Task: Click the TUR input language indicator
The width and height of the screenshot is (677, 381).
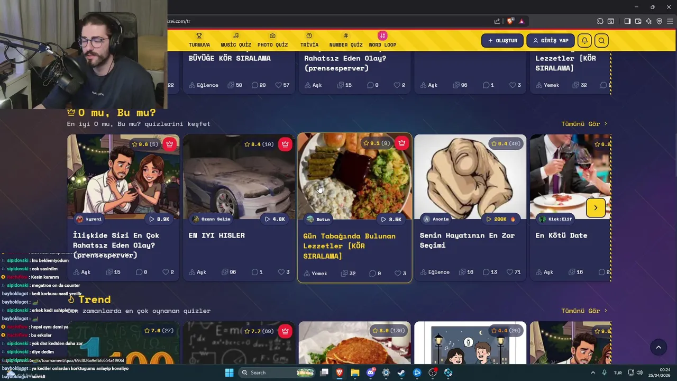Action: (x=618, y=373)
